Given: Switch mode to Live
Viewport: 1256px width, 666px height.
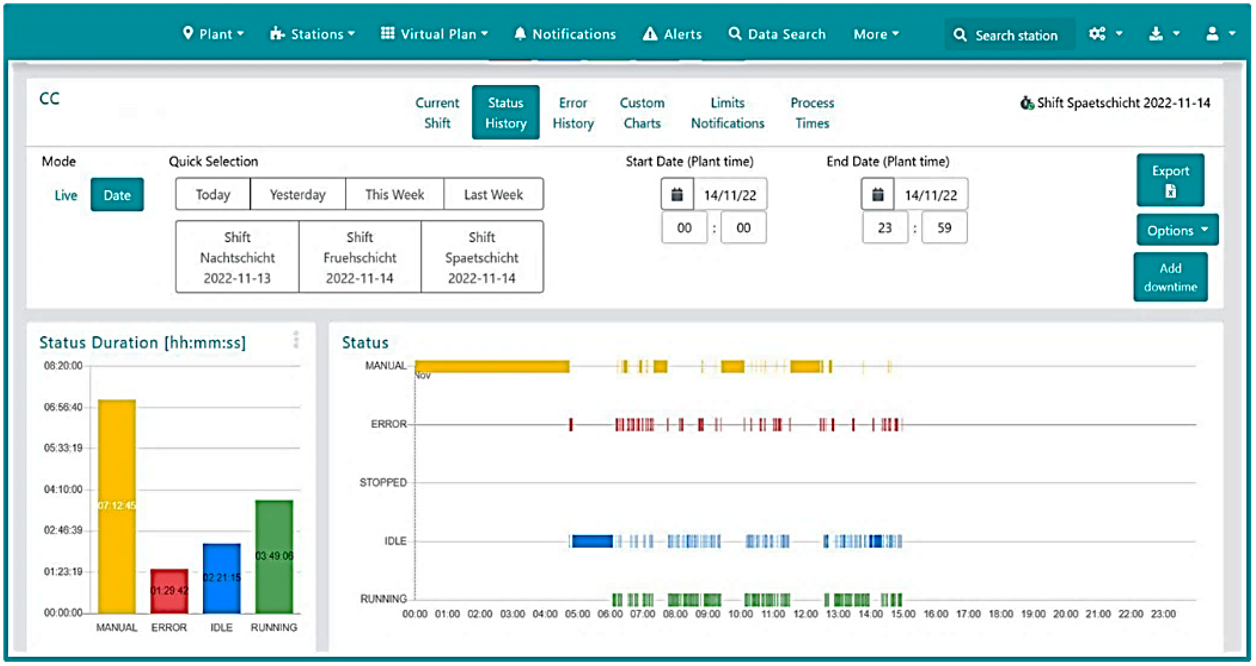Looking at the screenshot, I should pos(66,195).
